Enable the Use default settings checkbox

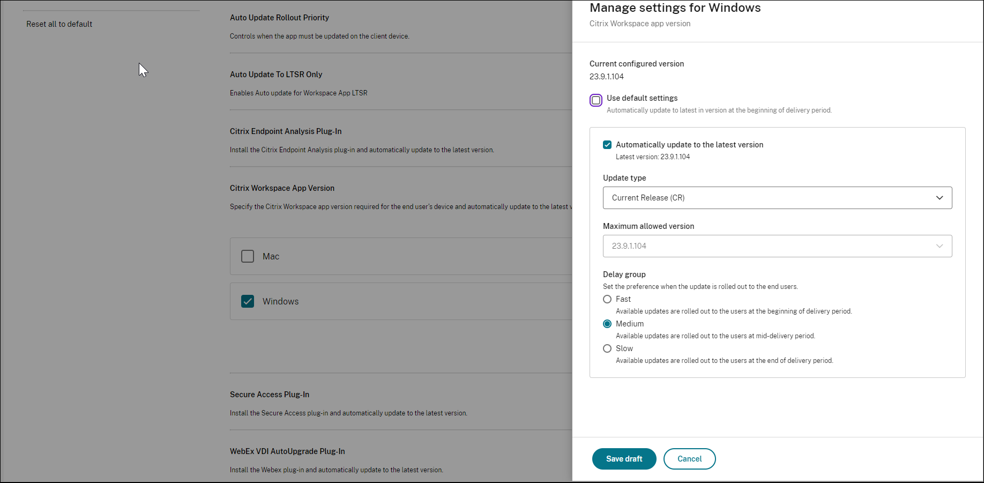coord(596,100)
